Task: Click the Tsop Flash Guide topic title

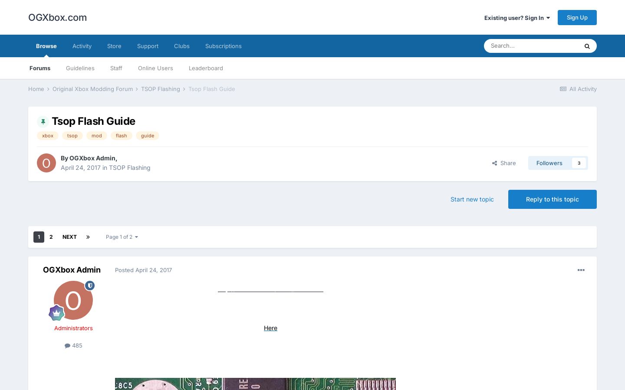Action: click(x=93, y=121)
